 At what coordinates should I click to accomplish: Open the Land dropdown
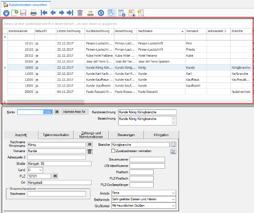(35, 170)
